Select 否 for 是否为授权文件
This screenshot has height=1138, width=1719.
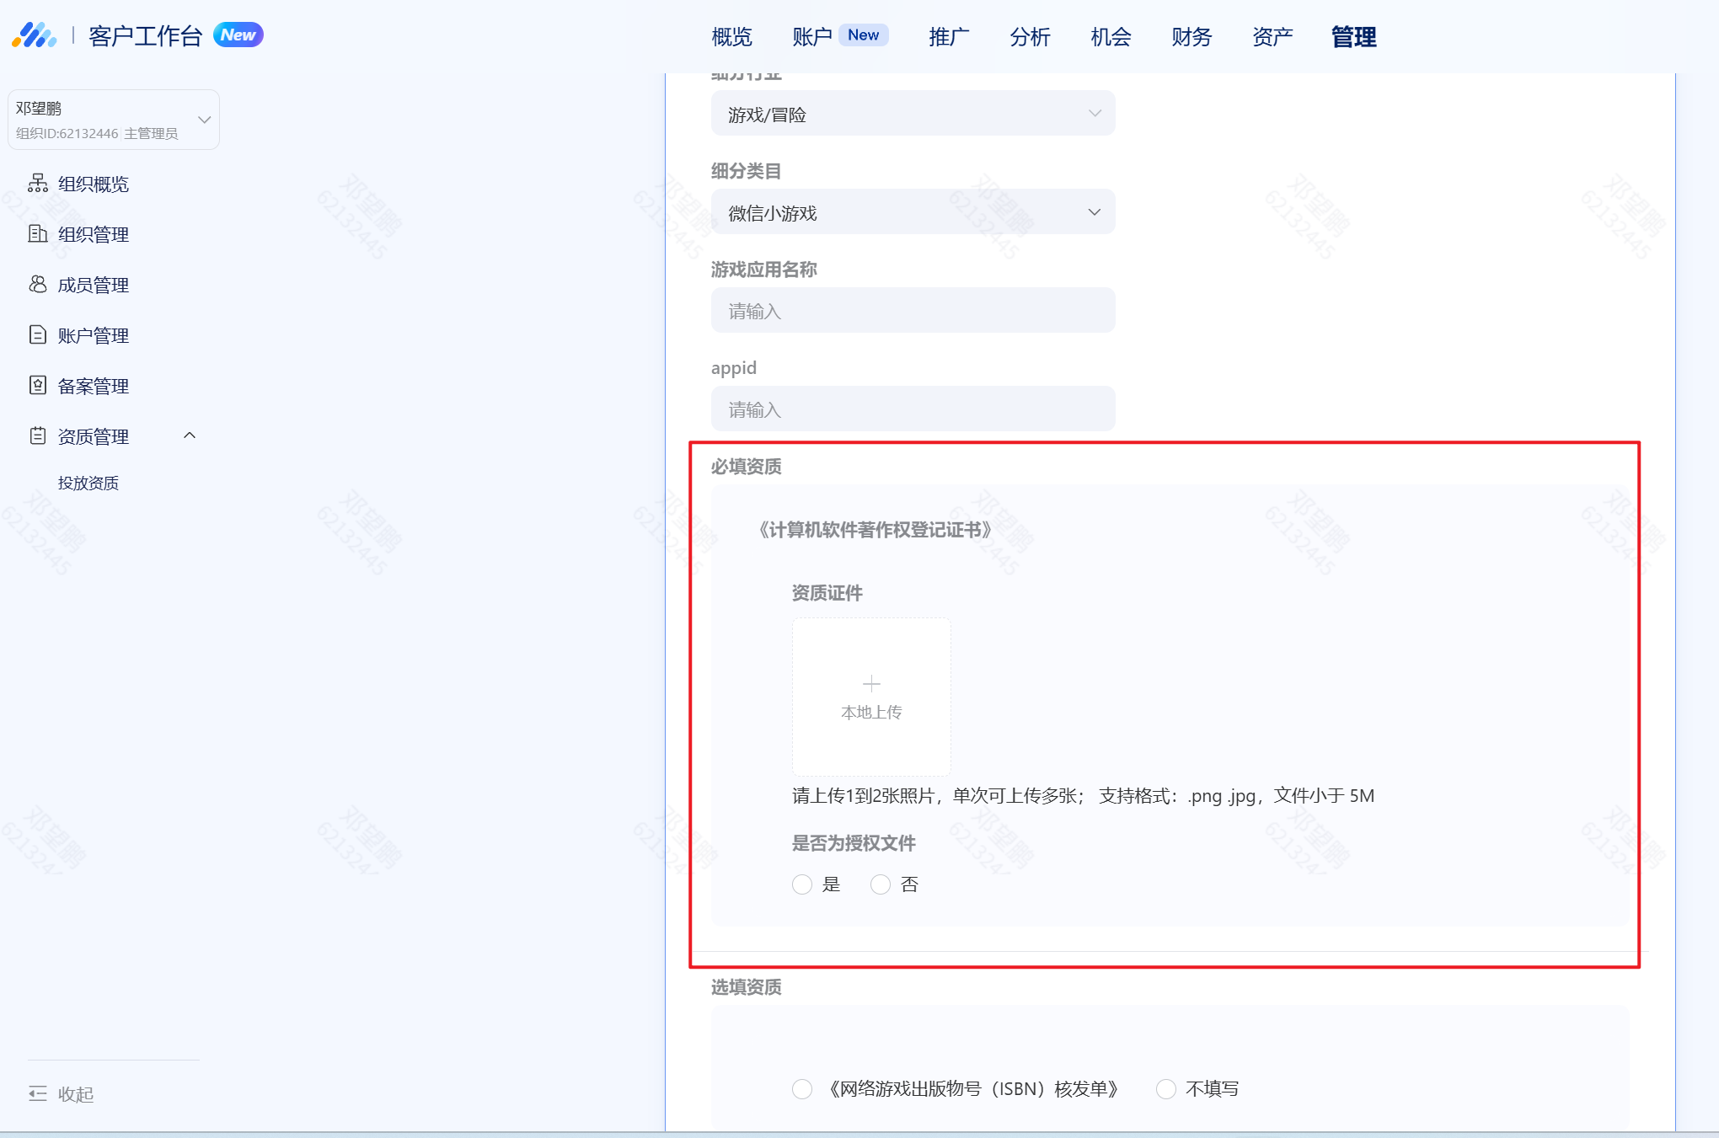pos(881,884)
